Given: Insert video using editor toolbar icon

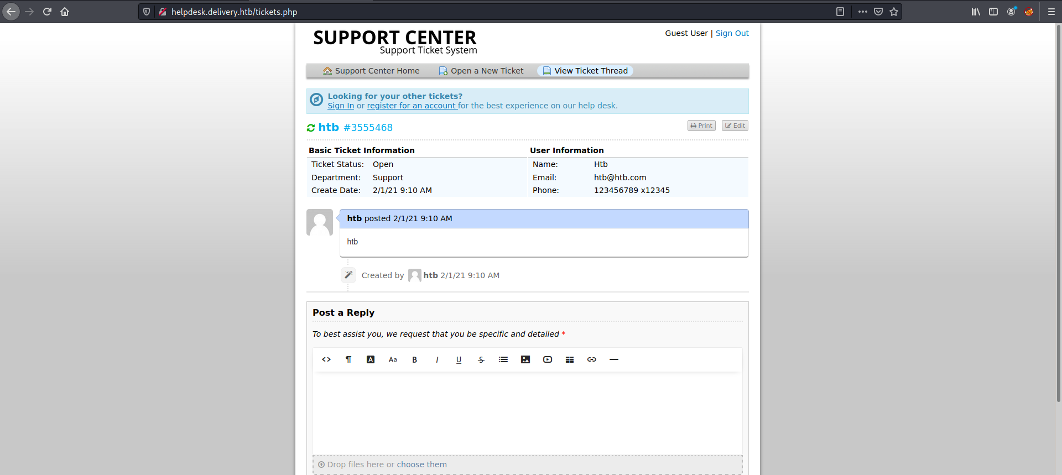Looking at the screenshot, I should point(548,359).
